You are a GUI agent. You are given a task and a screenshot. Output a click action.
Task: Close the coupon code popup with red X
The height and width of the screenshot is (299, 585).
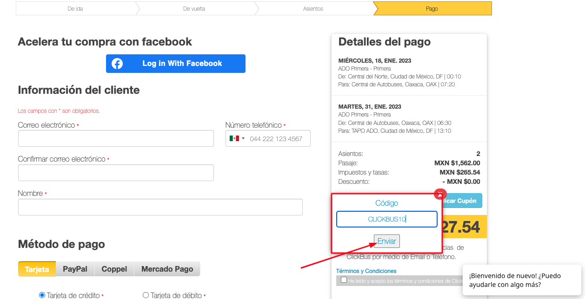(440, 195)
